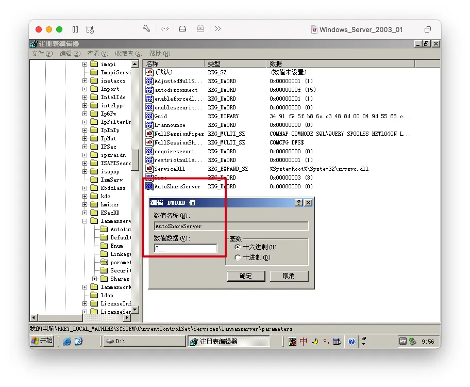Select the (默认) default value icon

pos(149,72)
